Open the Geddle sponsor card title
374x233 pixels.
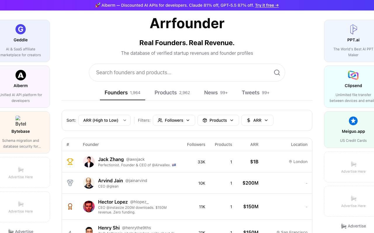click(x=20, y=40)
